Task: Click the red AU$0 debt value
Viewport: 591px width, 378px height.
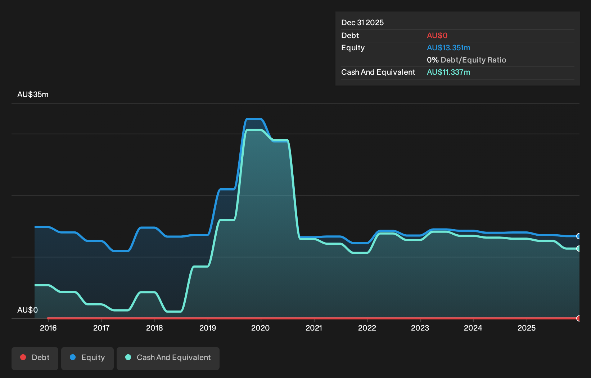Action: point(437,36)
